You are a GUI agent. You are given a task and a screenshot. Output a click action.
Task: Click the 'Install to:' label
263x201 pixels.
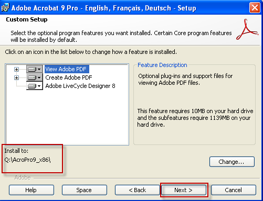[x=16, y=151]
